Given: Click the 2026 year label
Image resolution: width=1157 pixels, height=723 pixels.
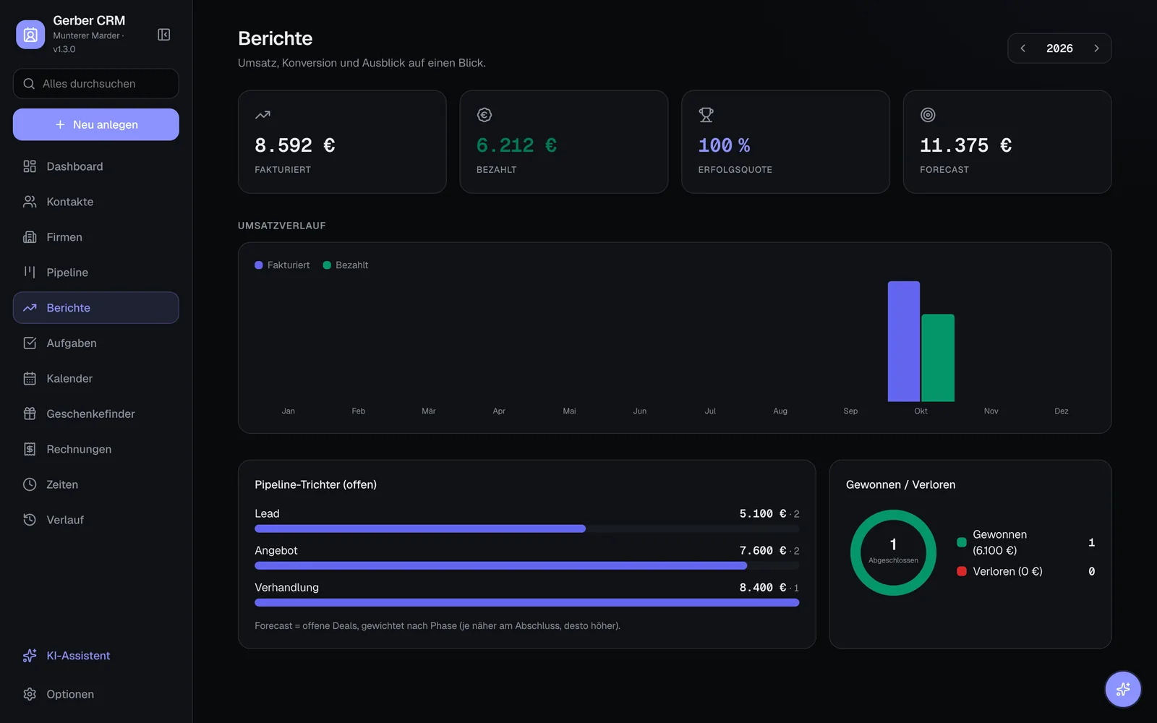Looking at the screenshot, I should (1059, 48).
